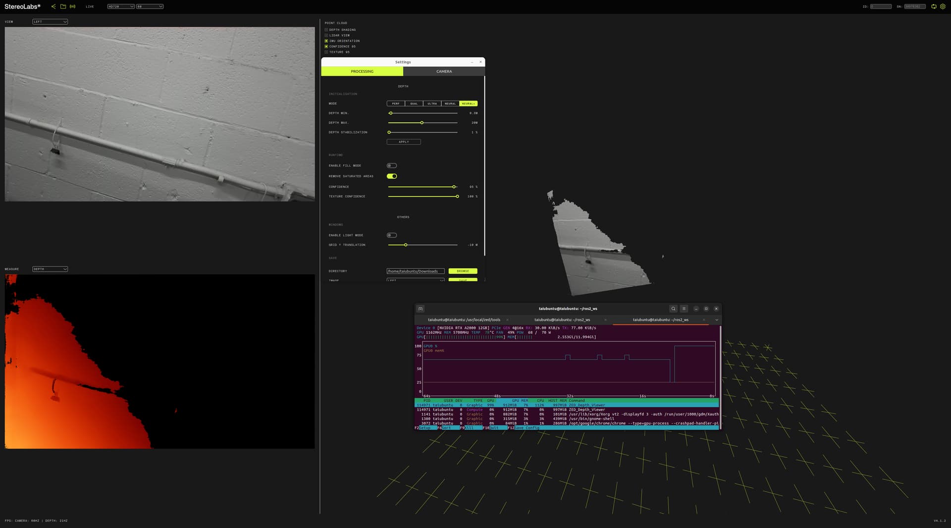Turn off Remove Saturated Areas switch

click(x=392, y=176)
